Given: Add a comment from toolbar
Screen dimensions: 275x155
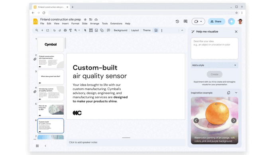Looking at the screenshot, I should click(108, 30).
